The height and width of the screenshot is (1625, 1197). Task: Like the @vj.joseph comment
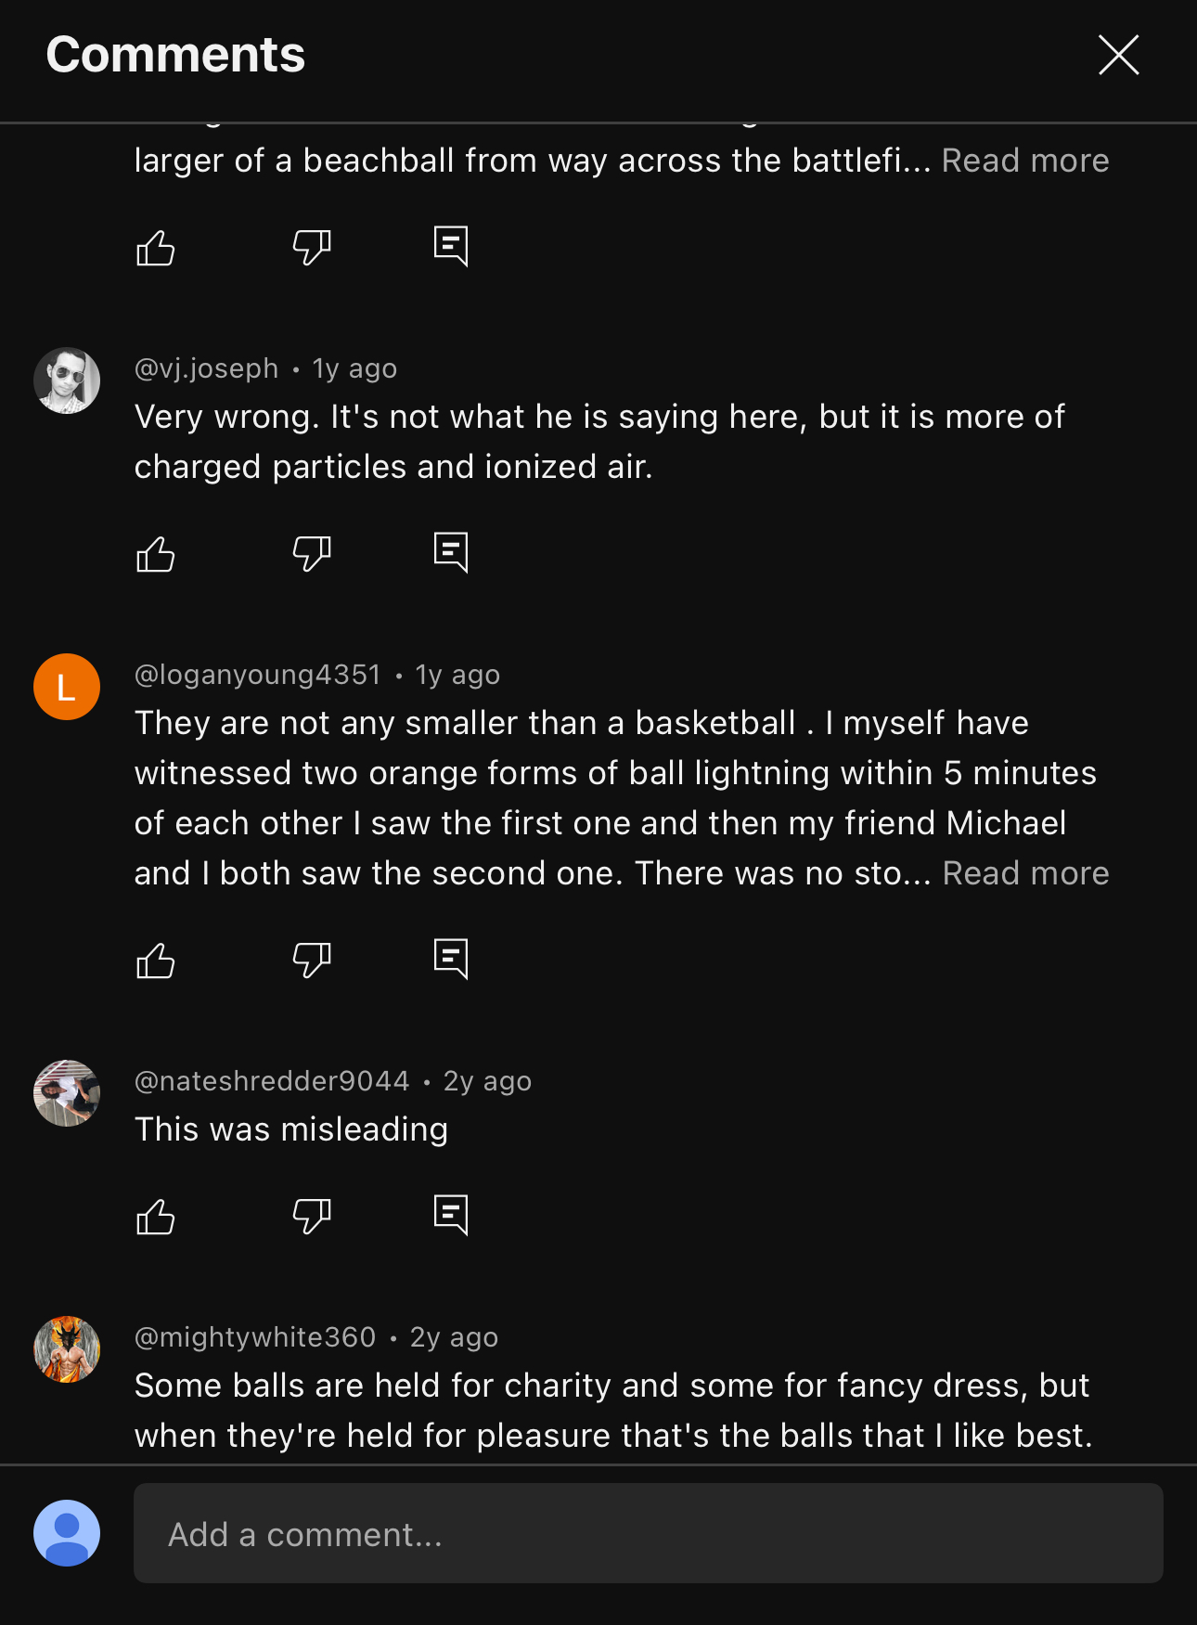pyautogui.click(x=156, y=554)
